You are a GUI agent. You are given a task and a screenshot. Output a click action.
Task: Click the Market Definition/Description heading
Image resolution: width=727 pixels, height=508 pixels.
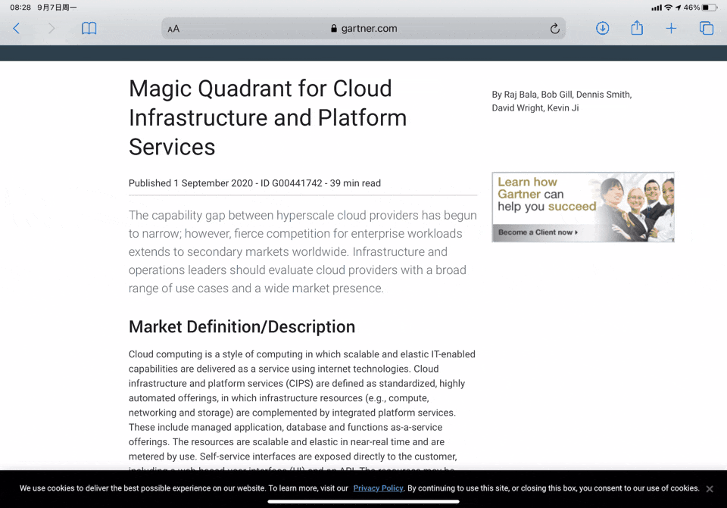(x=242, y=327)
